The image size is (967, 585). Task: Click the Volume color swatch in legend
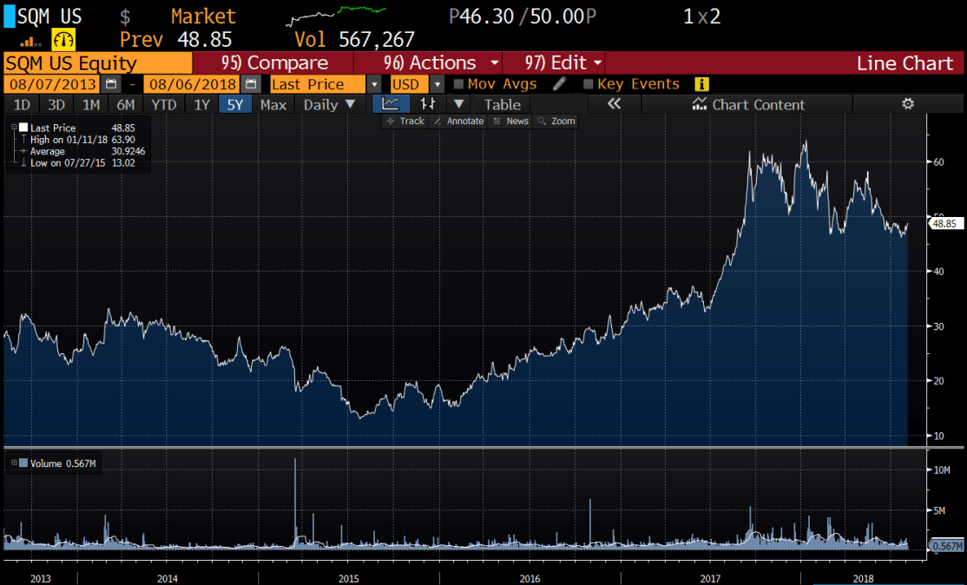pos(23,463)
